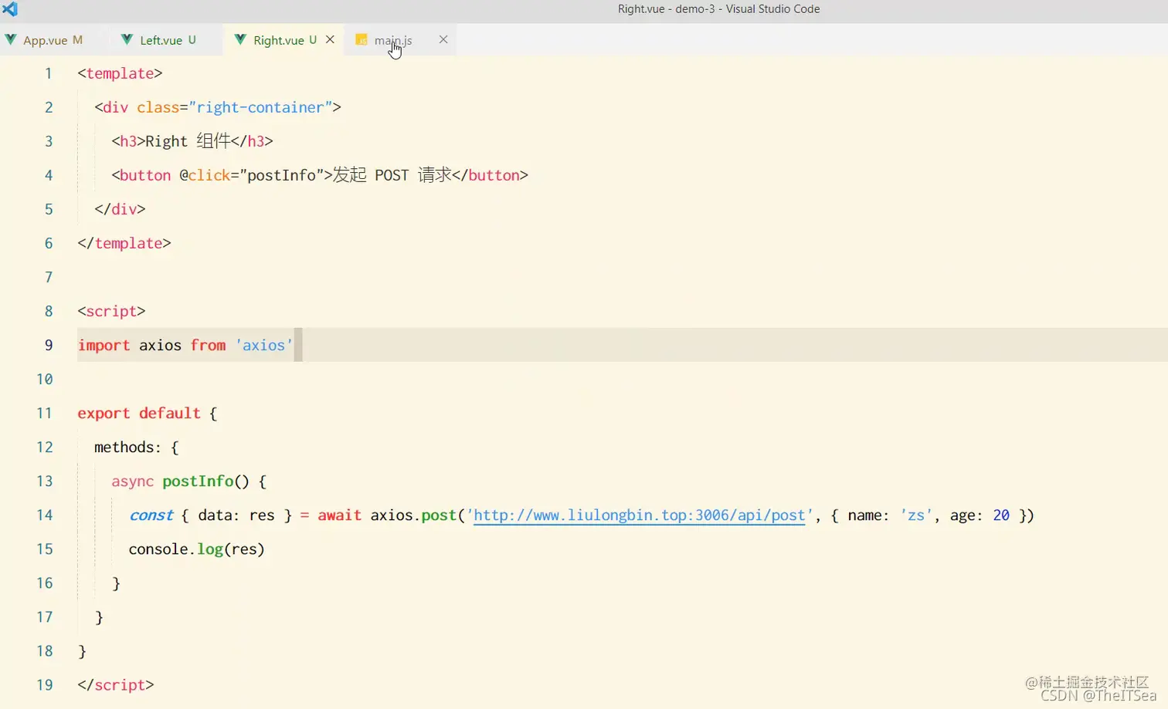Click the Vue icon on Right.vue tab
1168x709 pixels.
(240, 39)
